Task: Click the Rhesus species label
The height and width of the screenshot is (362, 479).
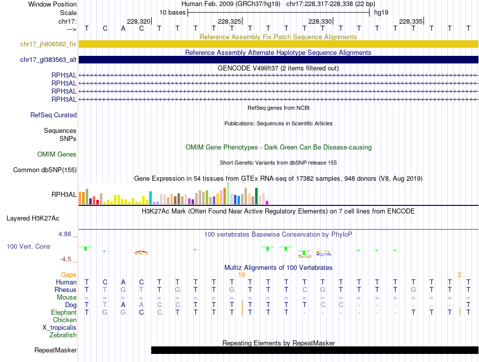Action: click(x=66, y=289)
